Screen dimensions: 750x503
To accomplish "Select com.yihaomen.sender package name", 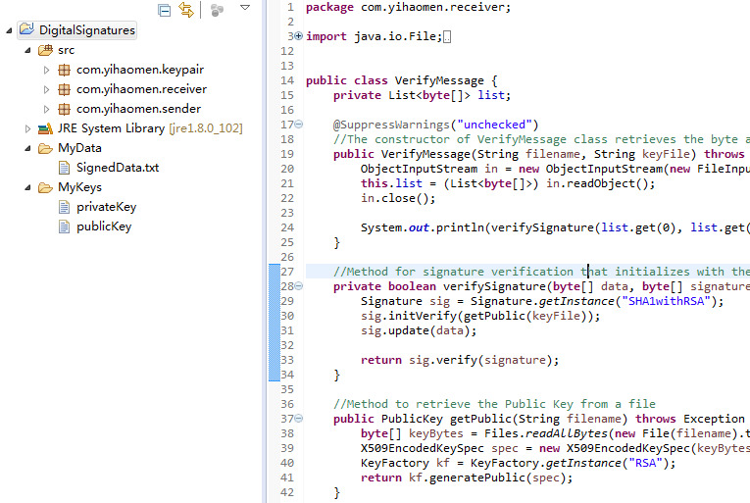I will coord(138,109).
